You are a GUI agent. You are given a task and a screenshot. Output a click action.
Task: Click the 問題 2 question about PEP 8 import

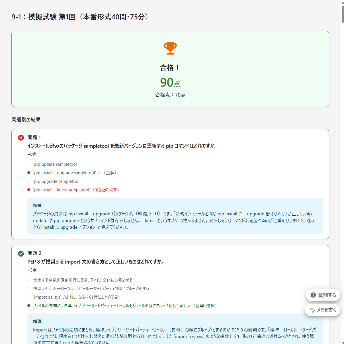[x=96, y=262]
